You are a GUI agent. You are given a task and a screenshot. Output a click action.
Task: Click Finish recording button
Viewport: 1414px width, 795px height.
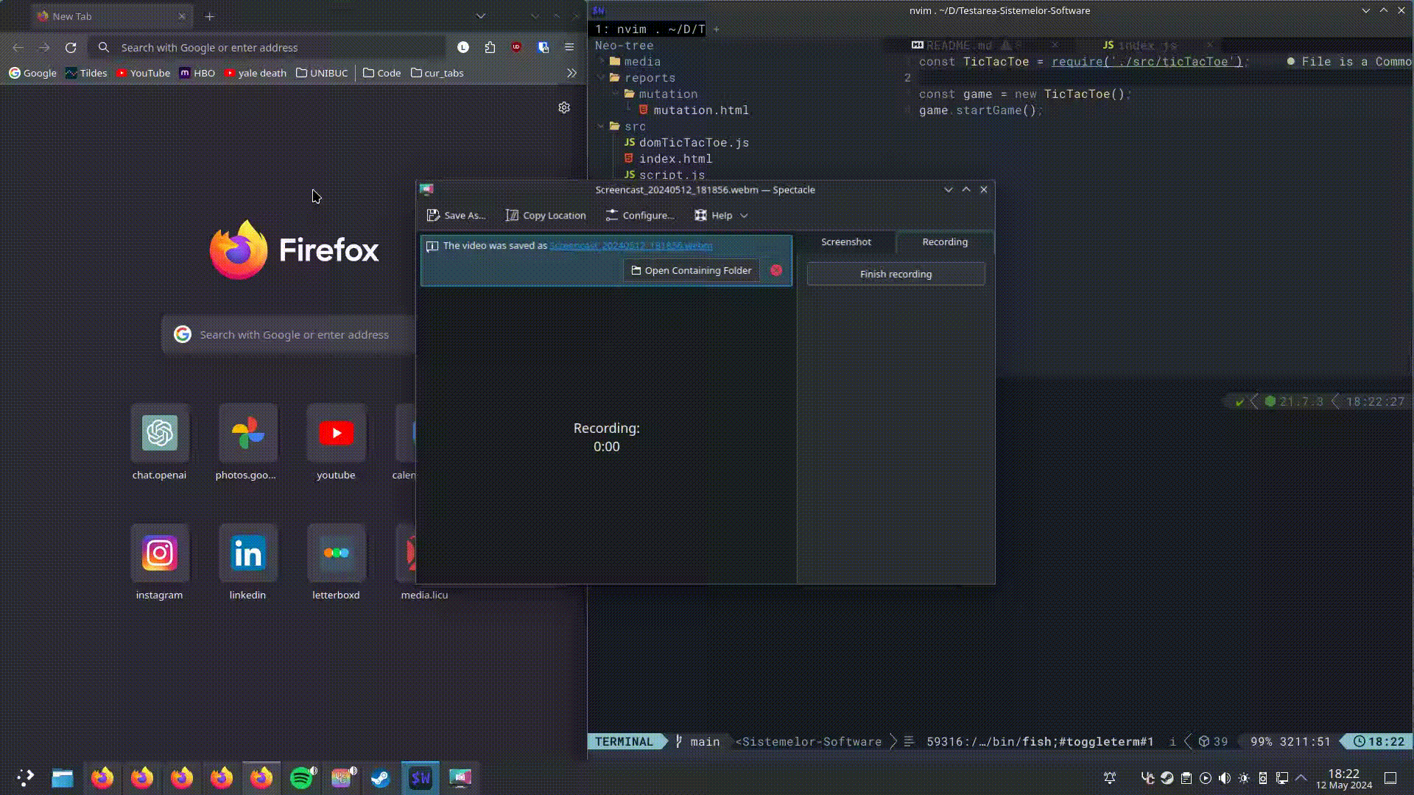pyautogui.click(x=896, y=274)
